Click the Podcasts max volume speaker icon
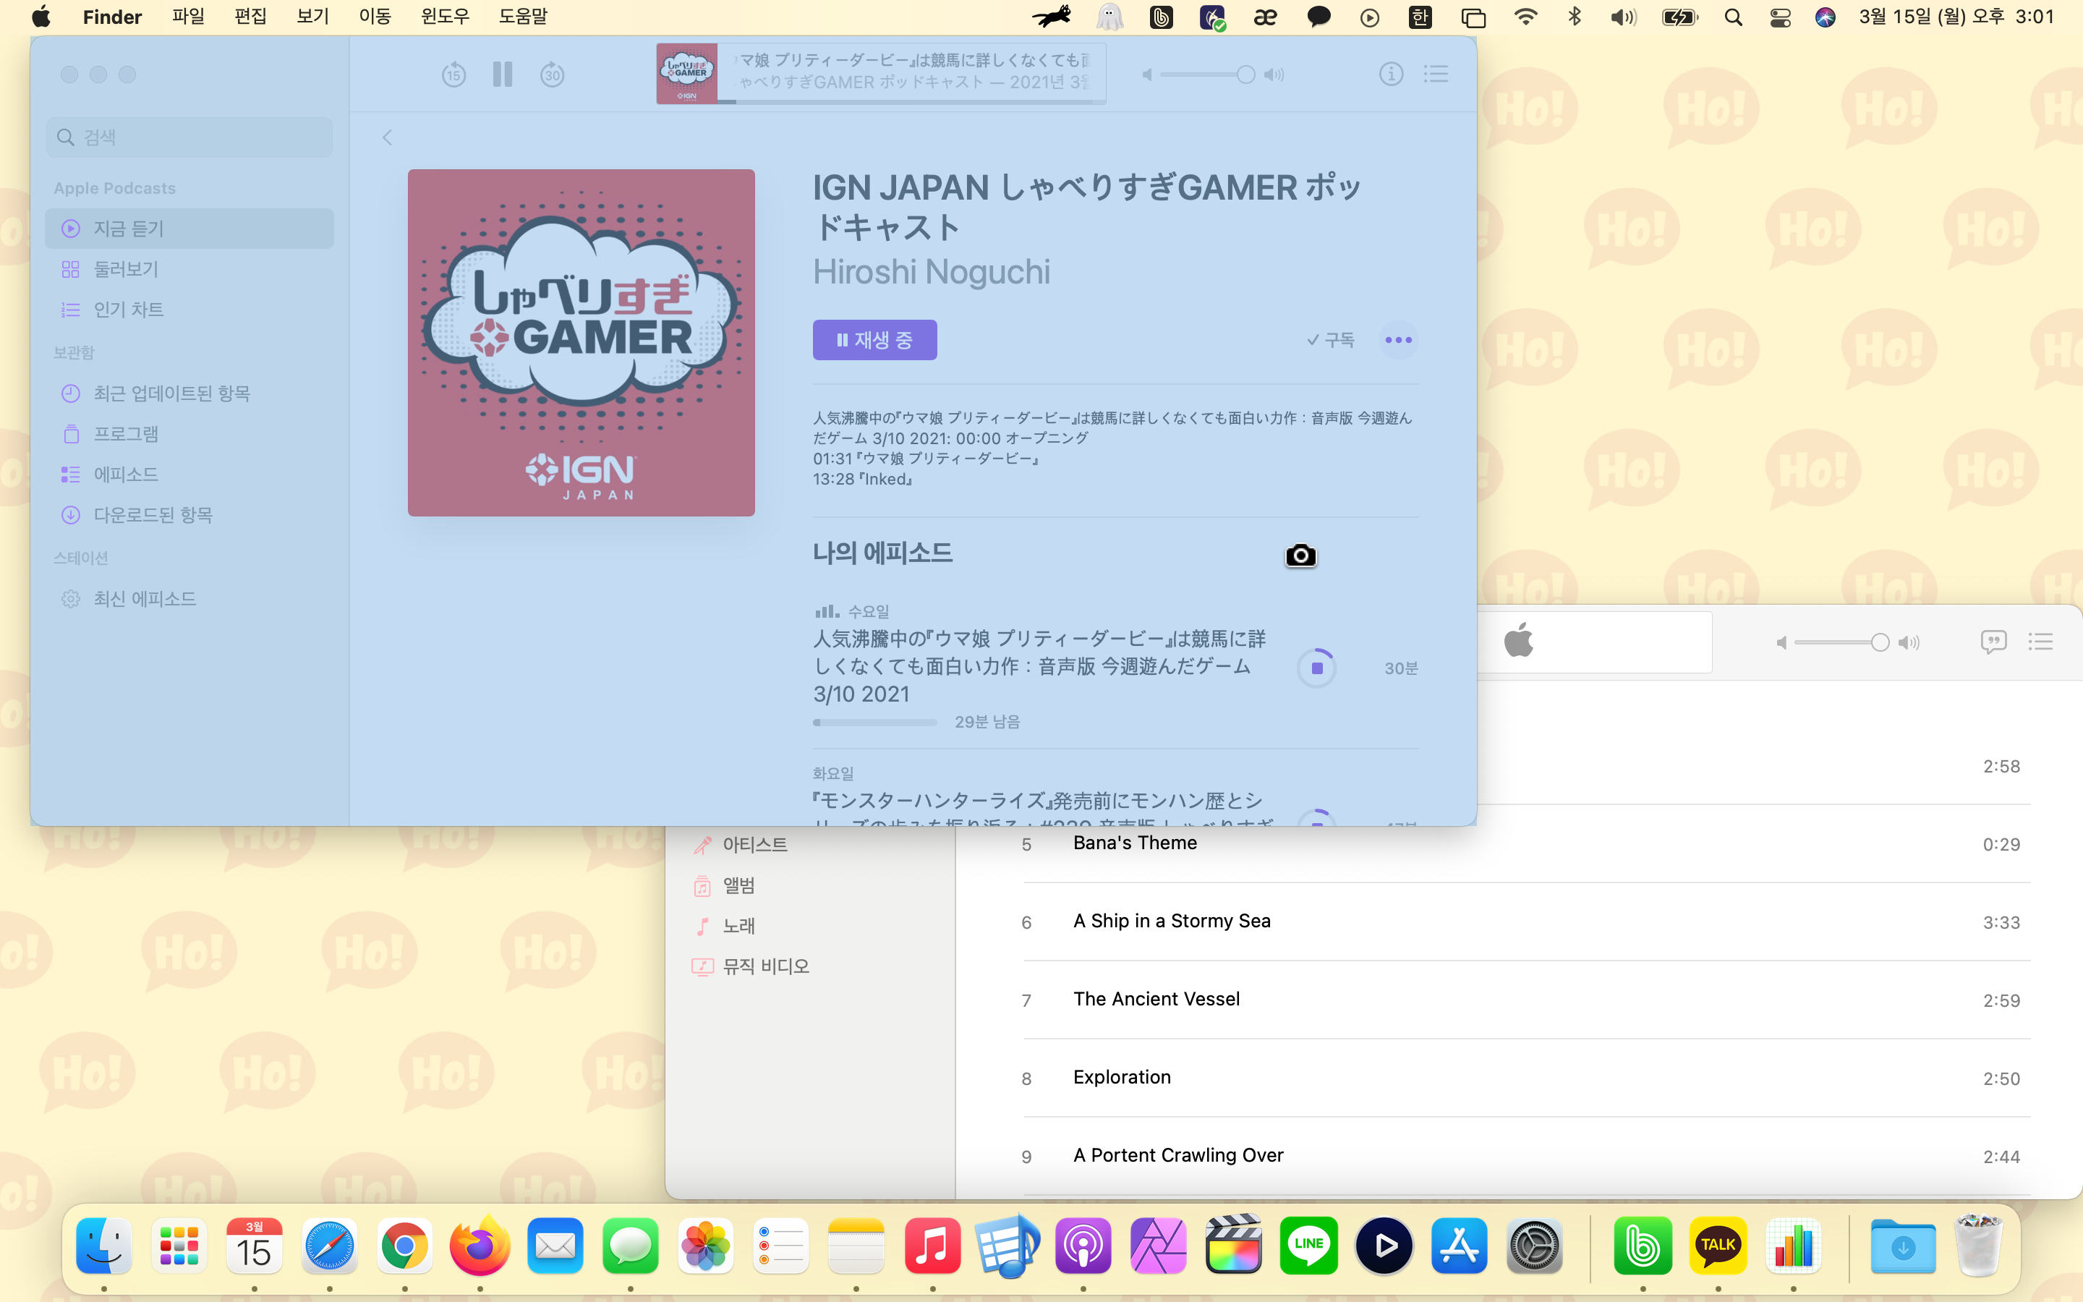 tap(1274, 75)
